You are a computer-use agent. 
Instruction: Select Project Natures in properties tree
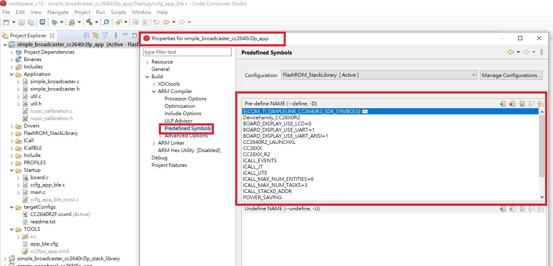pyautogui.click(x=169, y=165)
